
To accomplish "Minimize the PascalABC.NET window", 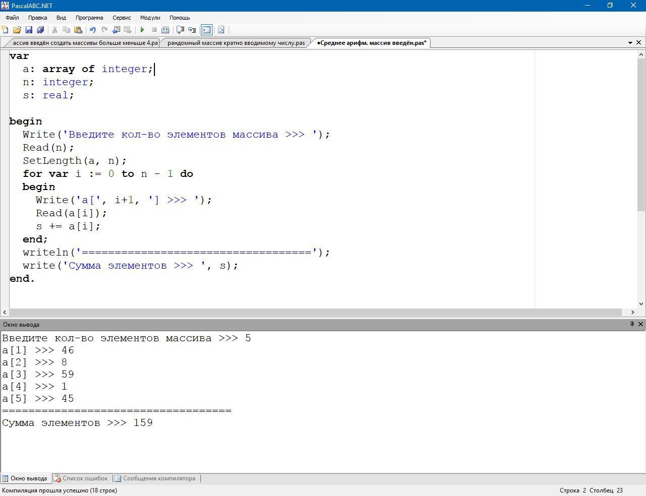I will click(x=587, y=6).
